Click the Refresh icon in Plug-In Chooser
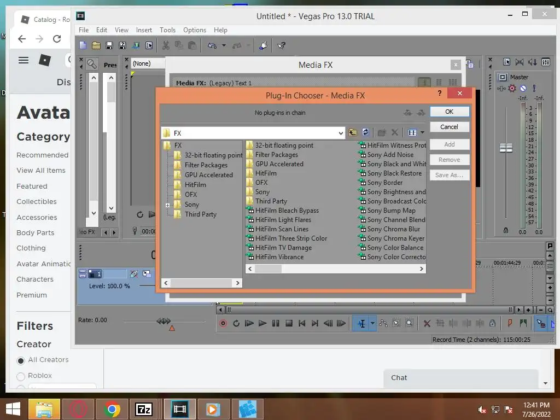Viewport: 560px width, 420px height. click(365, 132)
